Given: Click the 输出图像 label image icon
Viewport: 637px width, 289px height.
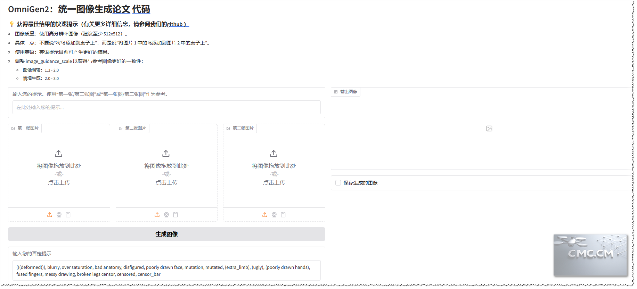Looking at the screenshot, I should pos(336,92).
